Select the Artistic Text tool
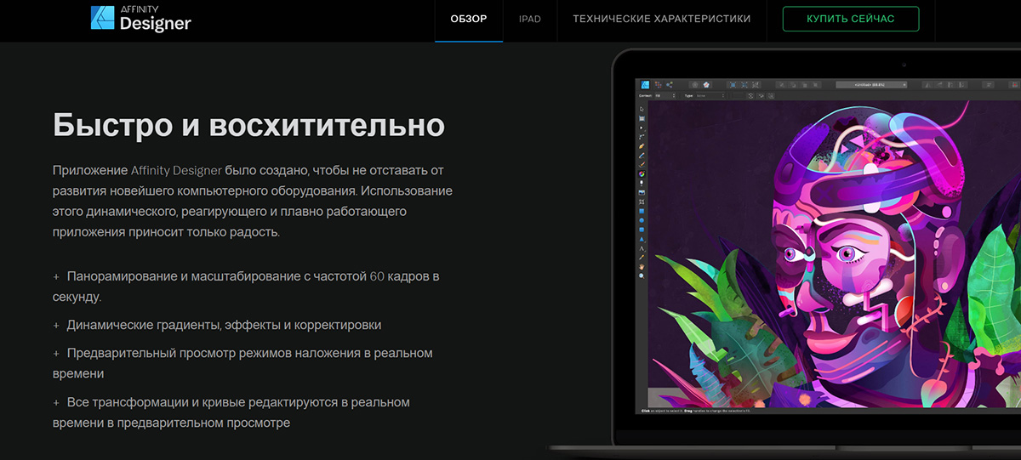This screenshot has width=1021, height=460. pos(642,248)
